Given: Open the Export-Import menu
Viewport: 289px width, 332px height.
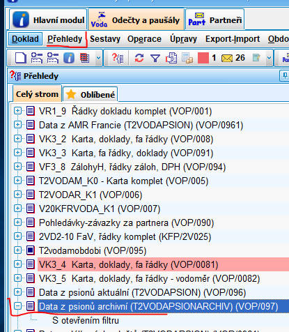Looking at the screenshot, I should coord(233,39).
